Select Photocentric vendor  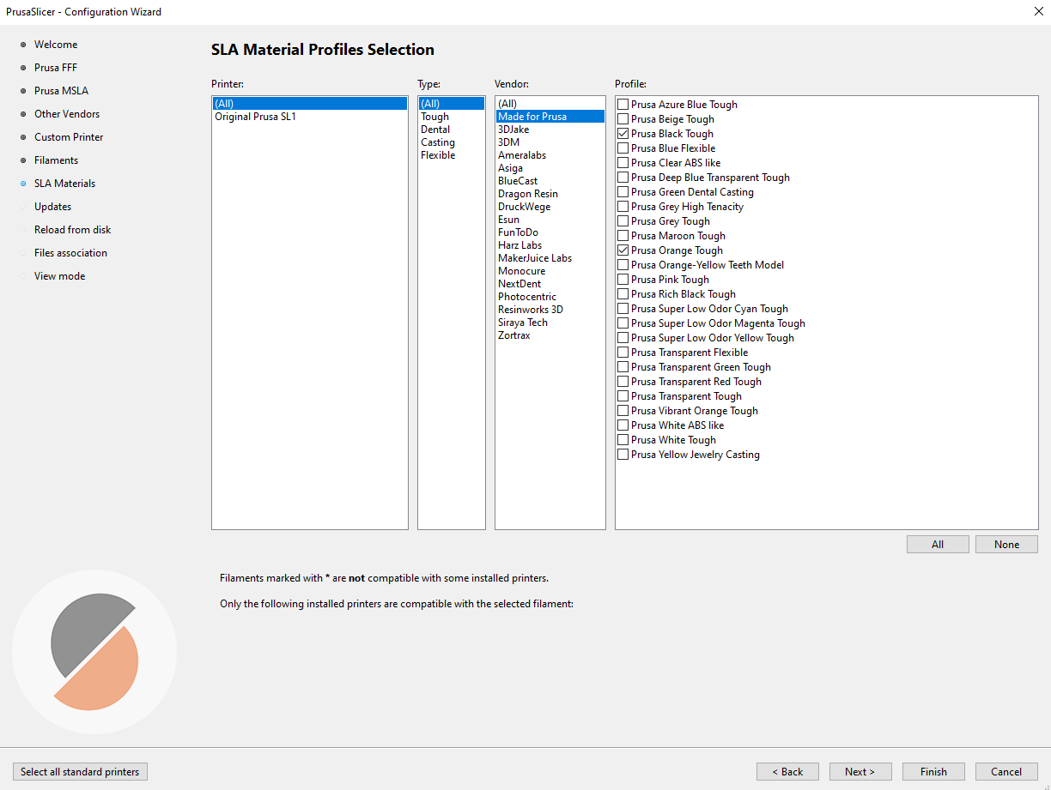click(550, 297)
